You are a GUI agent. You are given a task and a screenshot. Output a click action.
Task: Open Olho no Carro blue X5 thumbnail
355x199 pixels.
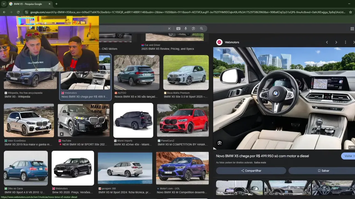(26, 168)
